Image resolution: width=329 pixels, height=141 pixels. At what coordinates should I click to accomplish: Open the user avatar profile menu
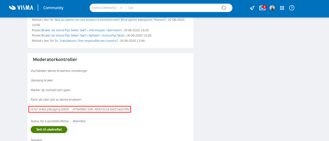point(272,8)
